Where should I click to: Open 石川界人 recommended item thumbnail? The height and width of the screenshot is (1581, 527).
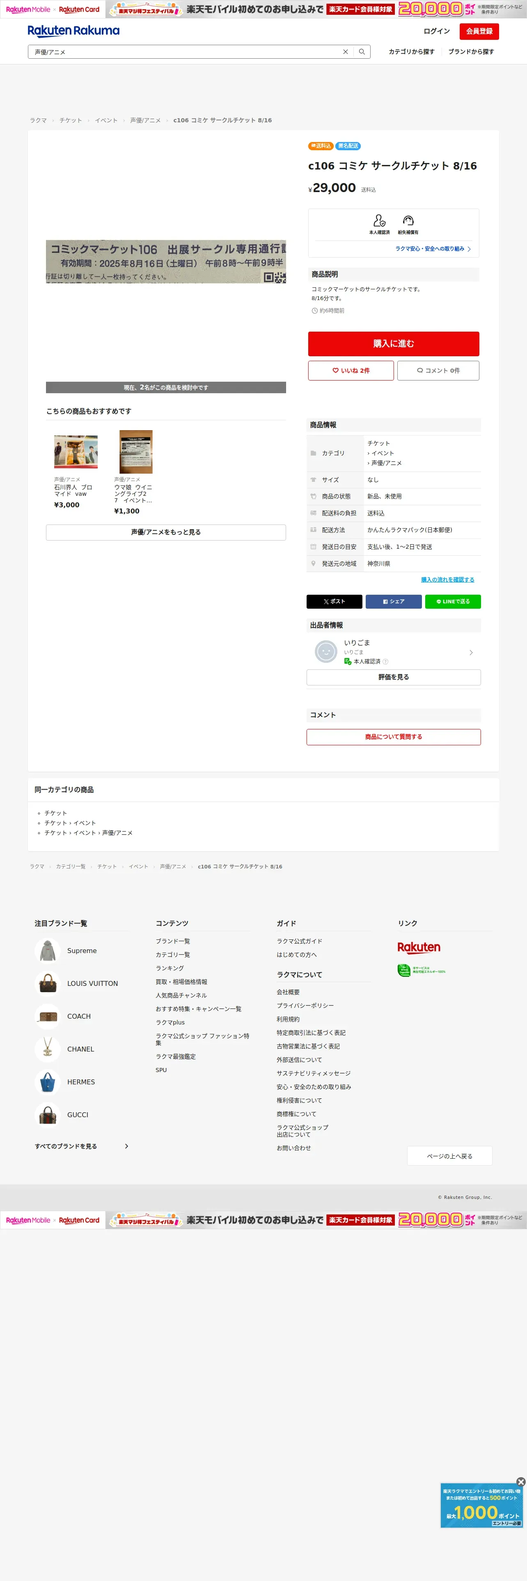[x=76, y=452]
